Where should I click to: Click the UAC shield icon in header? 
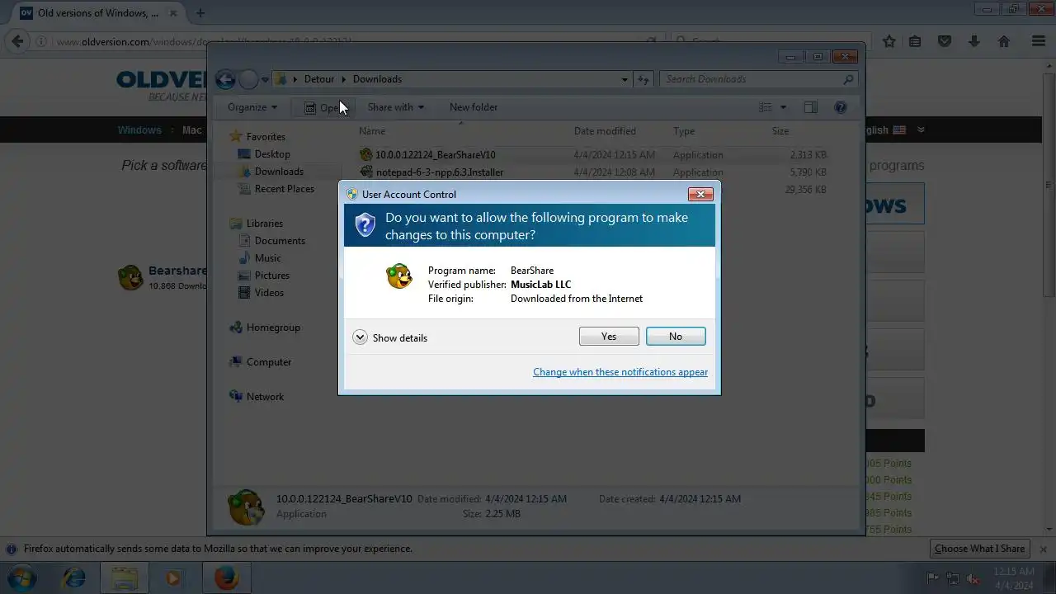tap(365, 224)
